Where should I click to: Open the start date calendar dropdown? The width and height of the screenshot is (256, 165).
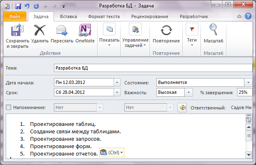click(117, 82)
